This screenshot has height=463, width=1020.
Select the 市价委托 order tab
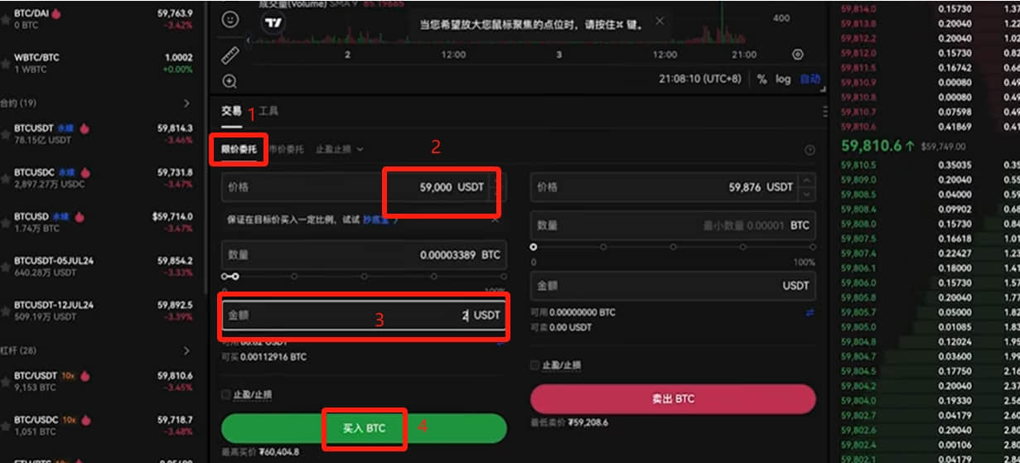(286, 149)
